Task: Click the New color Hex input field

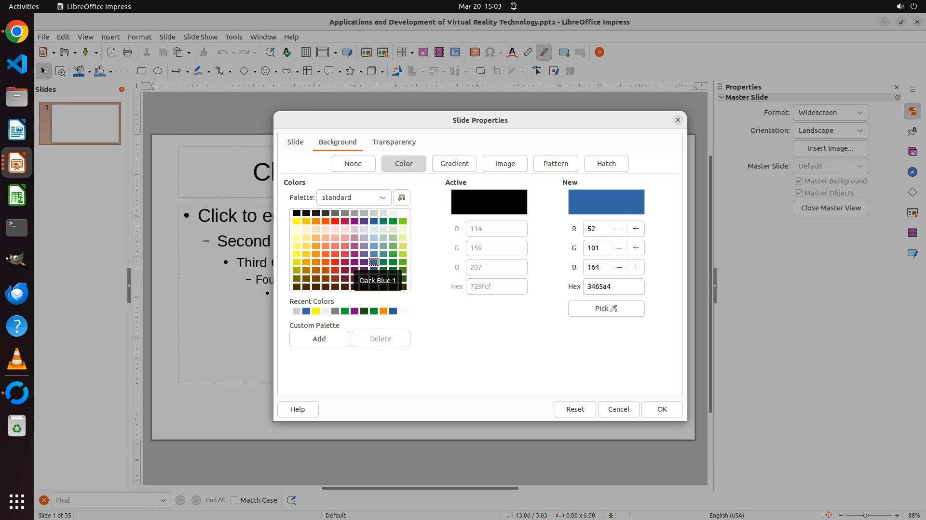Action: coord(613,286)
